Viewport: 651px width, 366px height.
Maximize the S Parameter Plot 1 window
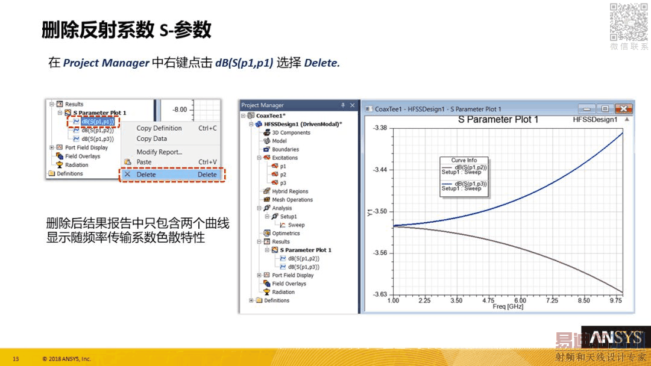(x=605, y=109)
